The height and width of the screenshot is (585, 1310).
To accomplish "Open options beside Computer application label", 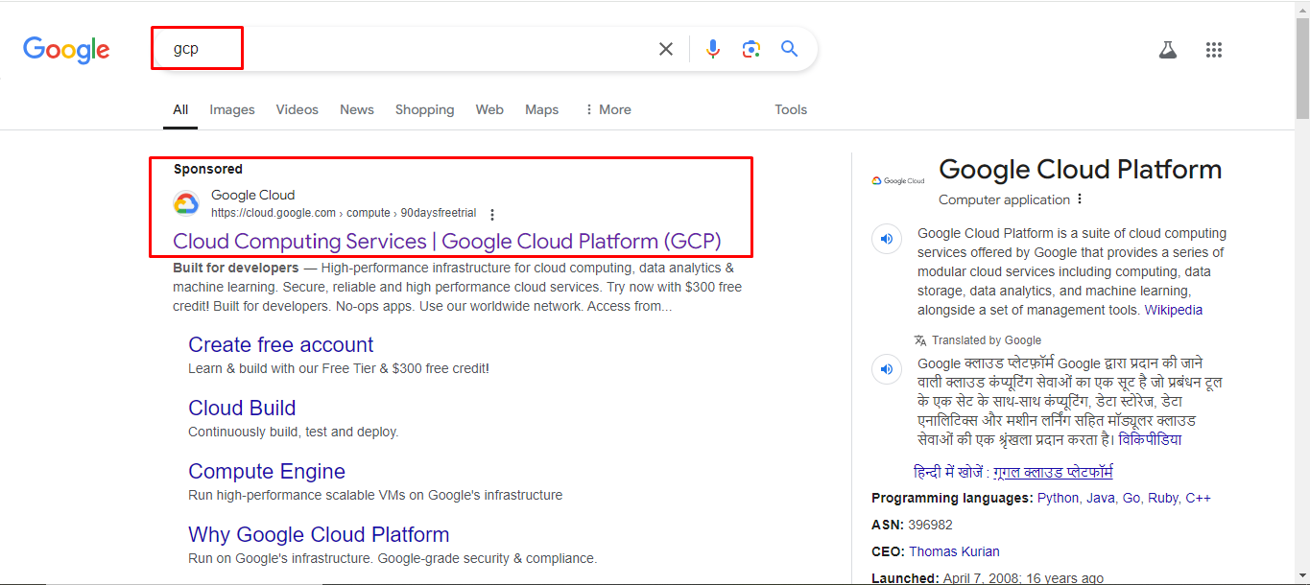I will point(1080,199).
